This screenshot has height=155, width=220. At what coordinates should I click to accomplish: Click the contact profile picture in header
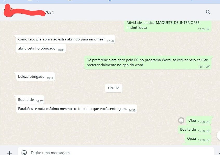coord(8,12)
